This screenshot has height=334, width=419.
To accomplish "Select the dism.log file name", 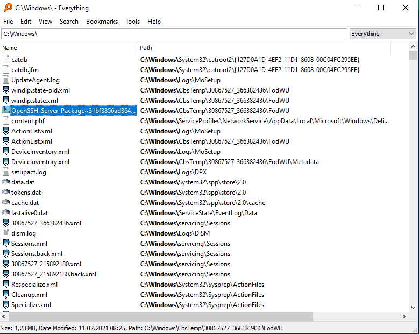I will (24, 233).
